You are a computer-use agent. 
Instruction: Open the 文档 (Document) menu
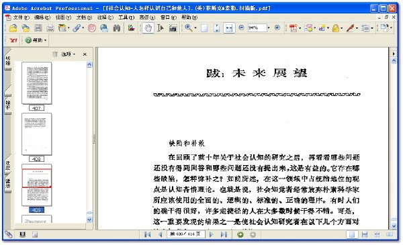84,17
